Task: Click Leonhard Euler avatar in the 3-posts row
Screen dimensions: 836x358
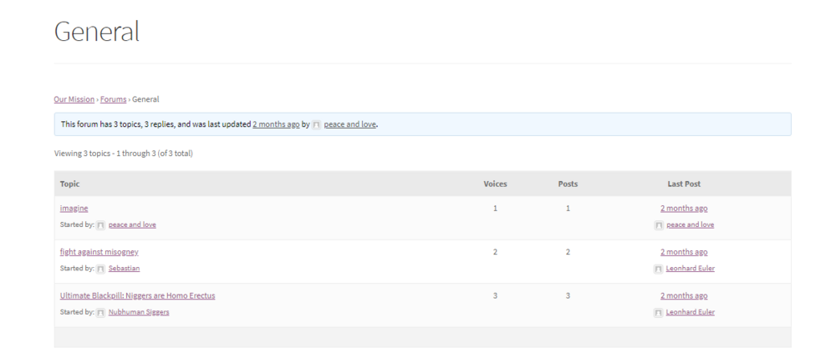Action: [658, 313]
